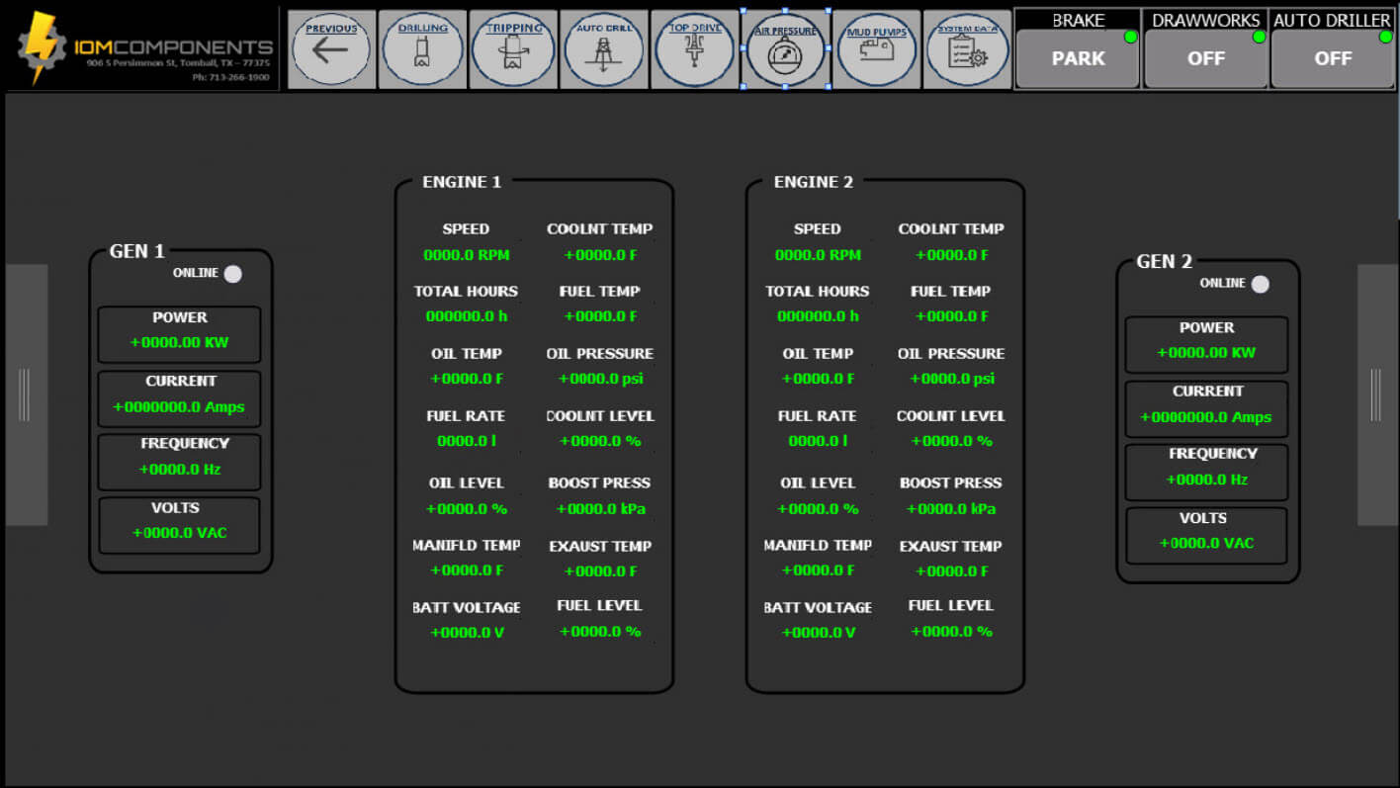1400x788 pixels.
Task: Click the IOM Components lightning logo
Action: 43,47
